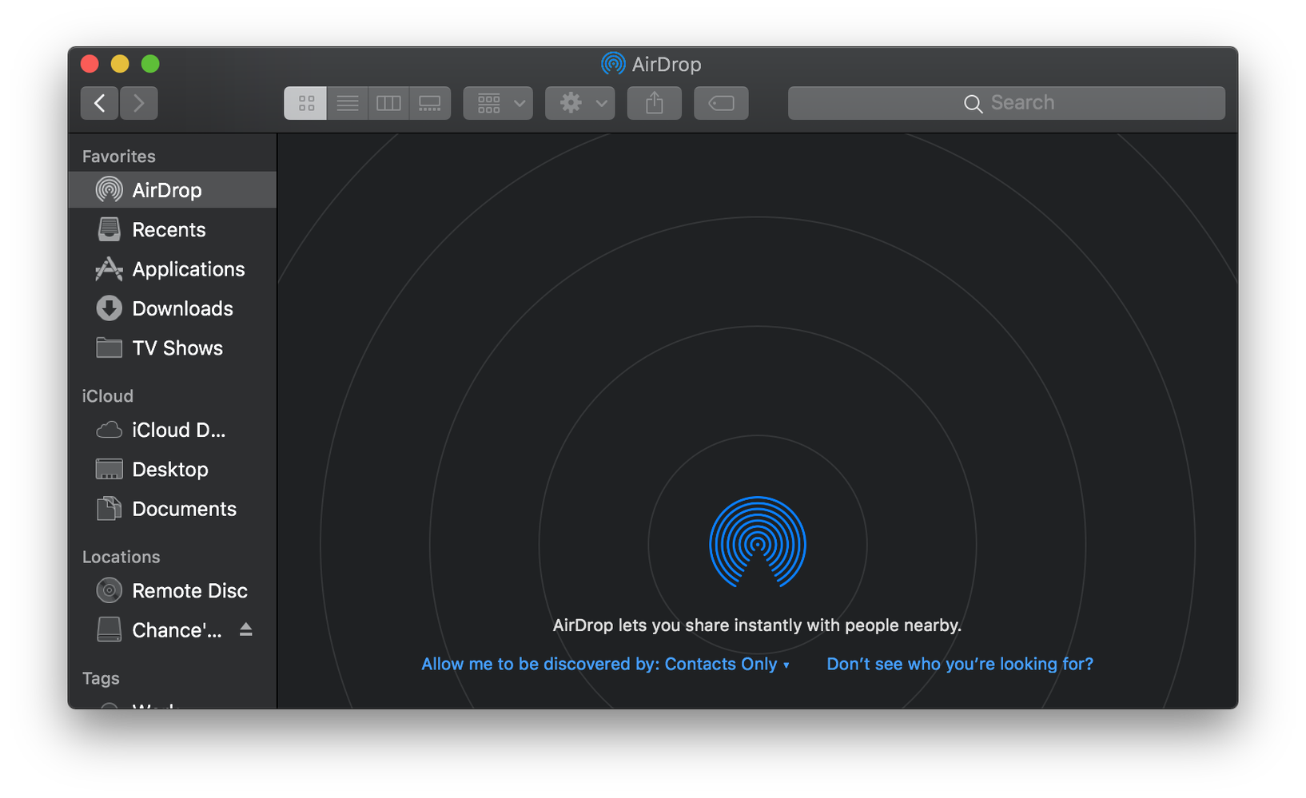The height and width of the screenshot is (798, 1306).
Task: Open the Action gear dropdown
Action: click(x=579, y=102)
